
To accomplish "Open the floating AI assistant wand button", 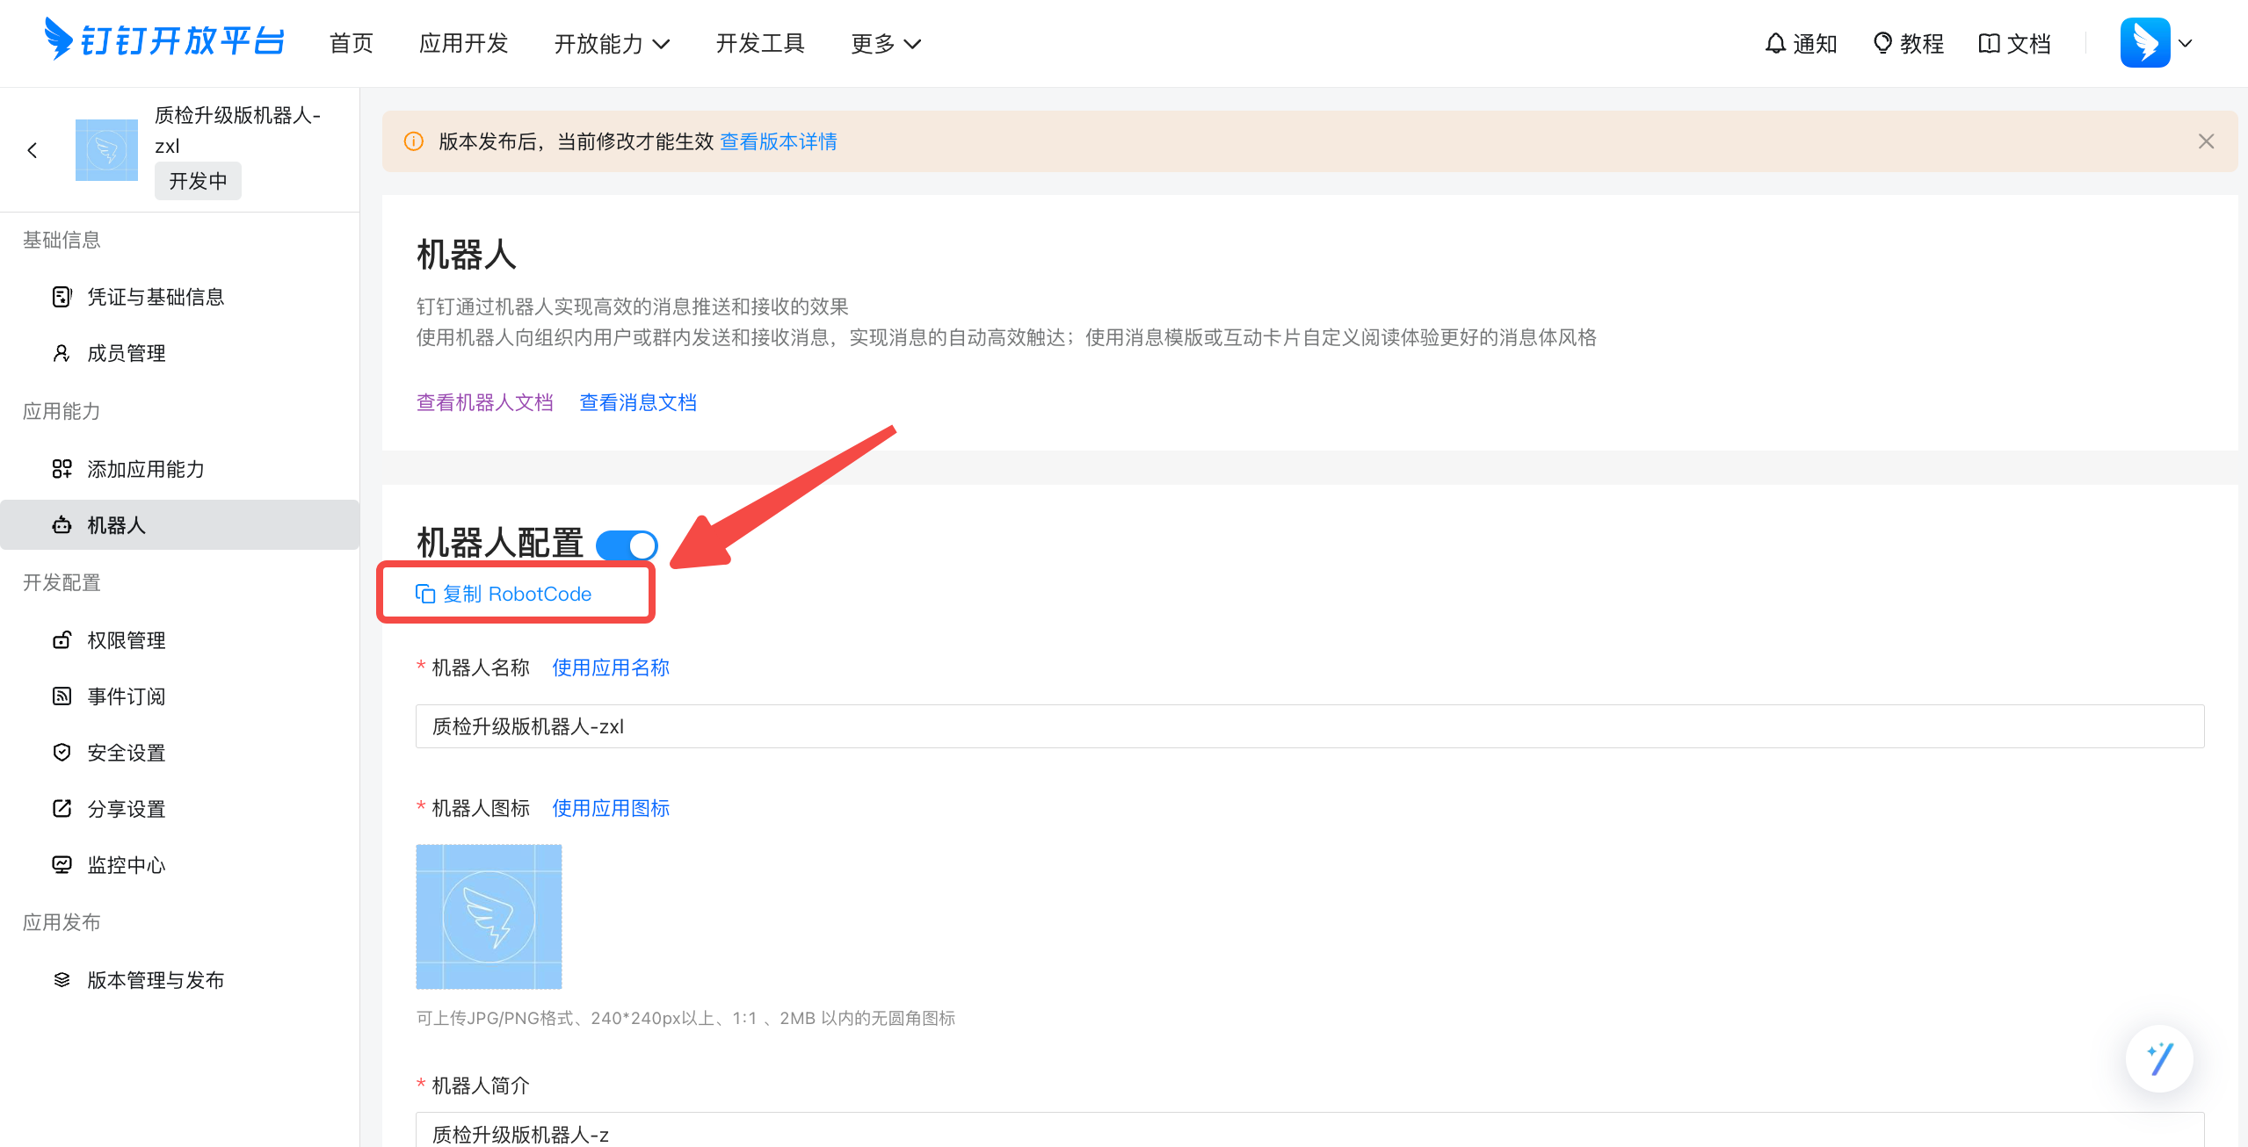I will (2159, 1058).
